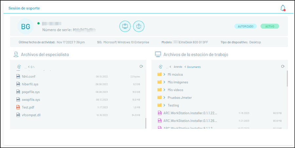Start remote control with the wireless monitor icon
The width and height of the screenshot is (295, 148).
[x=125, y=26]
